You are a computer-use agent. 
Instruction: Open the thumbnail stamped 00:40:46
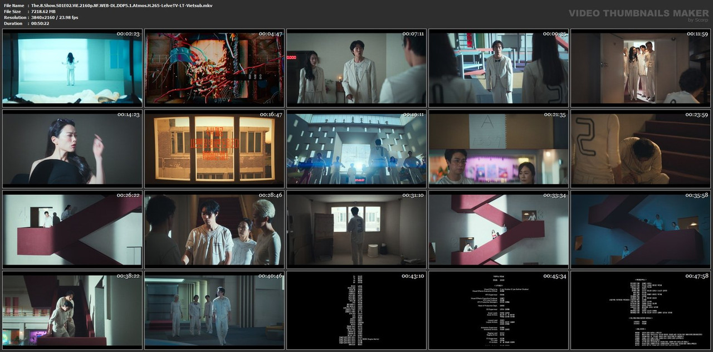click(x=214, y=309)
